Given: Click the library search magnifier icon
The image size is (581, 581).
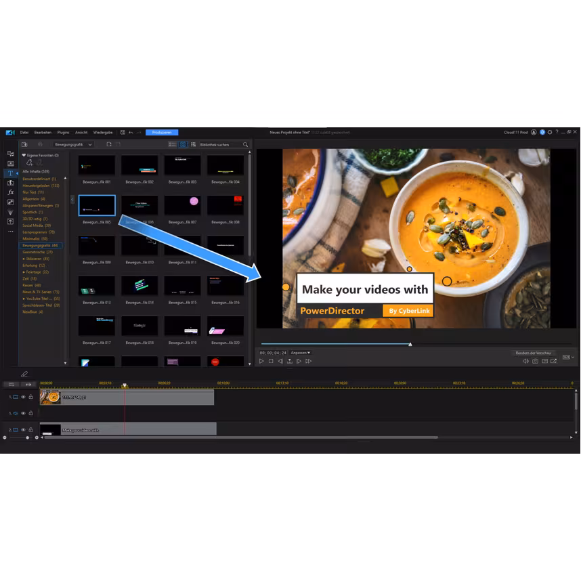Looking at the screenshot, I should coord(245,144).
